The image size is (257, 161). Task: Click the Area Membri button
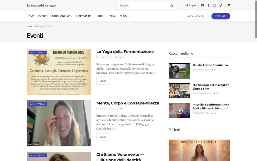(196, 16)
